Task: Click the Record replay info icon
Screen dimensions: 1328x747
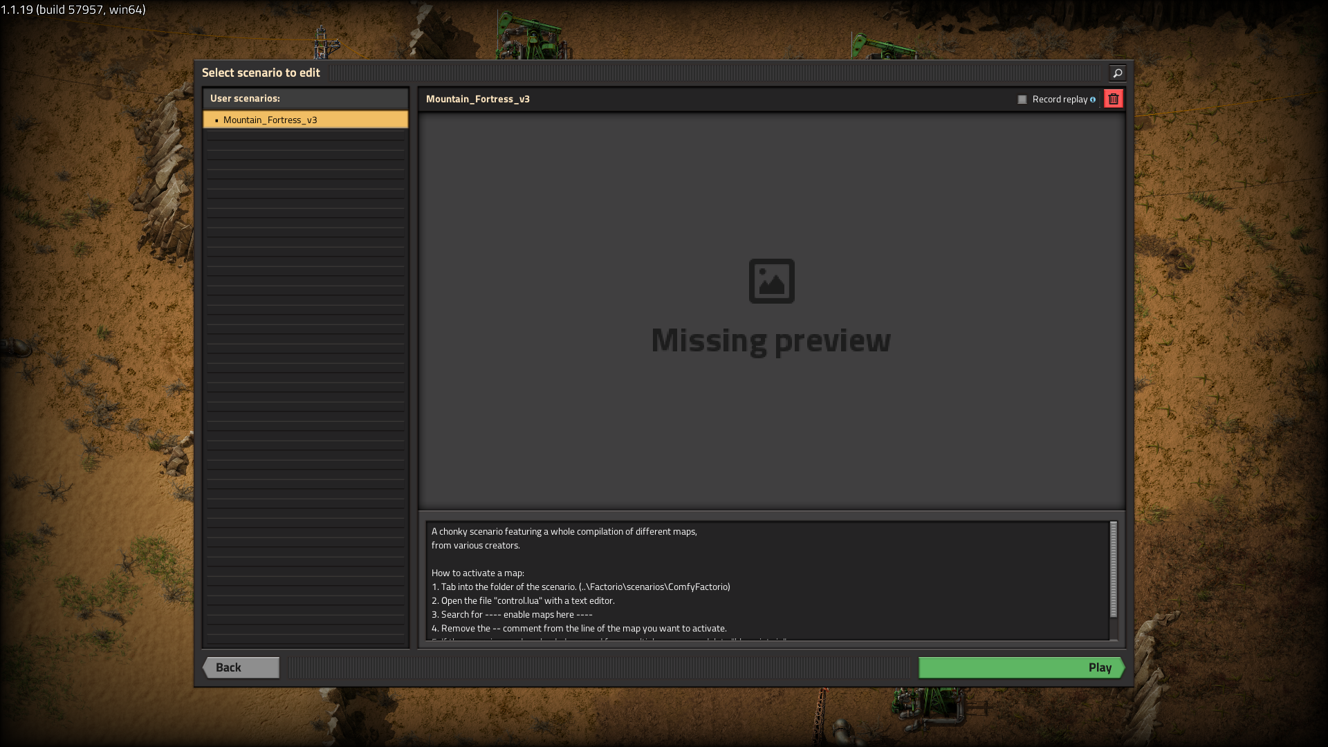Action: [1093, 100]
